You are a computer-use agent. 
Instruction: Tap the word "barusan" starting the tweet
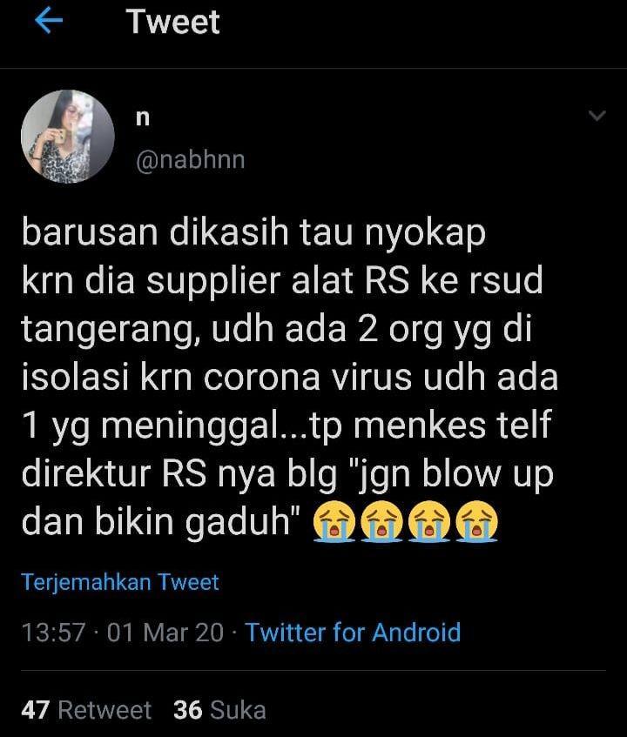coord(90,232)
